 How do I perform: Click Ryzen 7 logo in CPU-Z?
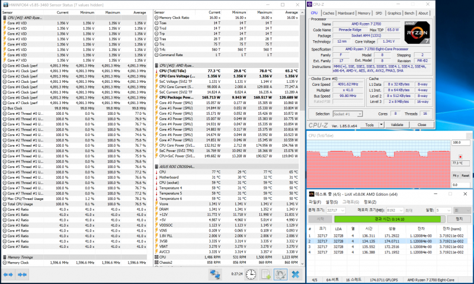417,33
